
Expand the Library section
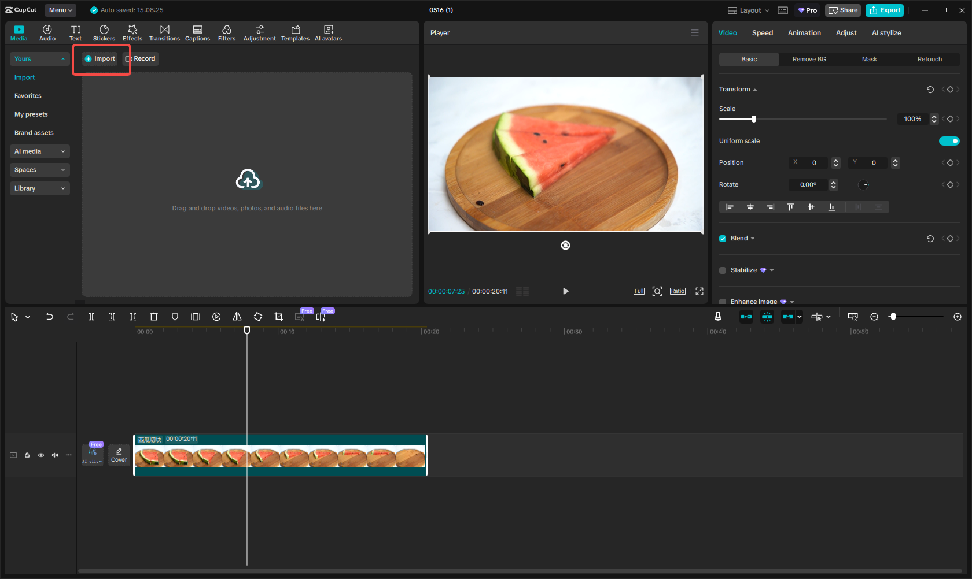tap(39, 188)
